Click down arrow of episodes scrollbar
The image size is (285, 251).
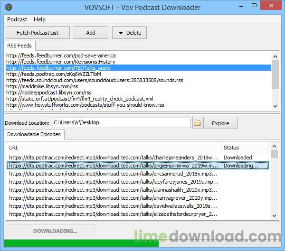click(x=274, y=216)
